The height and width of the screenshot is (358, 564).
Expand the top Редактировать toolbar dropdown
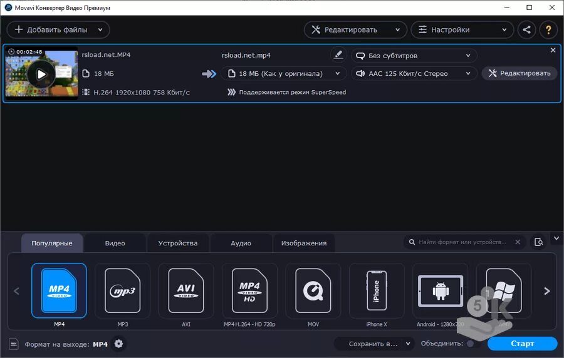(x=397, y=30)
